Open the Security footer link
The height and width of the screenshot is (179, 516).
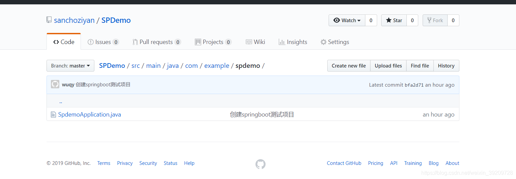pos(148,163)
